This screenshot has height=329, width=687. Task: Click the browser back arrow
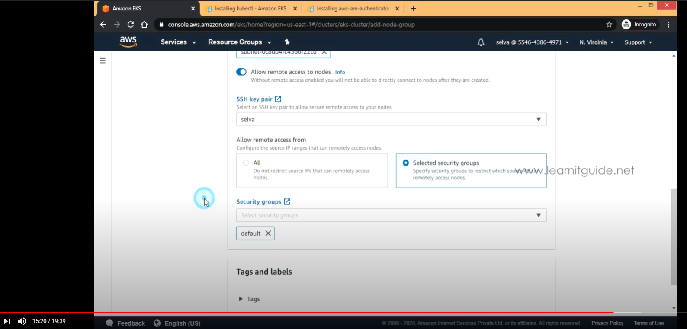coord(103,25)
